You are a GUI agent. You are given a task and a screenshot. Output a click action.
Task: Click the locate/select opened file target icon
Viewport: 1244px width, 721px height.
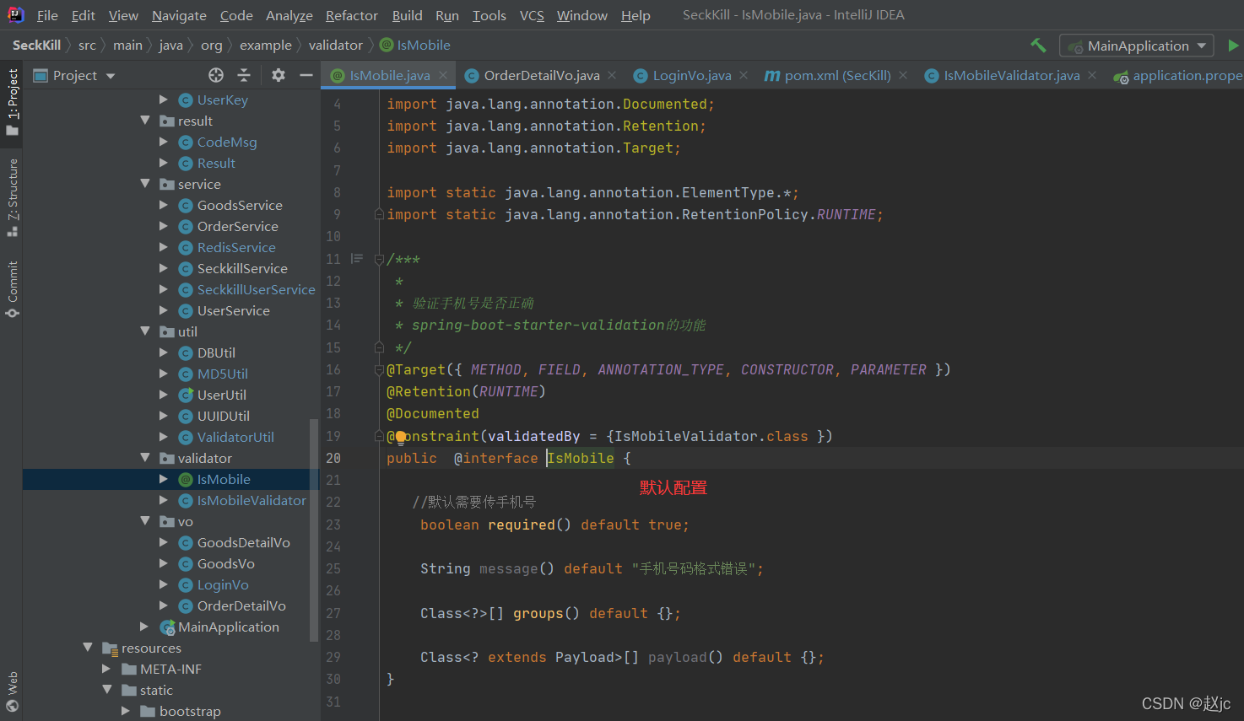pyautogui.click(x=216, y=75)
